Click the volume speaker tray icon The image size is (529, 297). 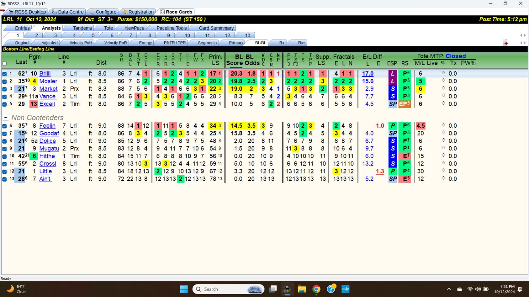coord(478,289)
